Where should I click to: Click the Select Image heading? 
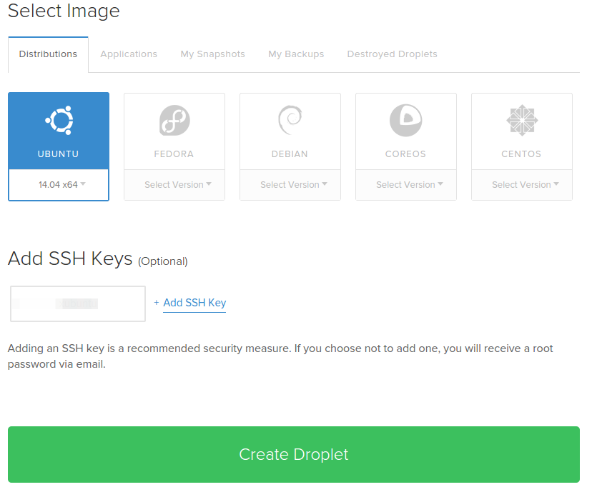(64, 11)
